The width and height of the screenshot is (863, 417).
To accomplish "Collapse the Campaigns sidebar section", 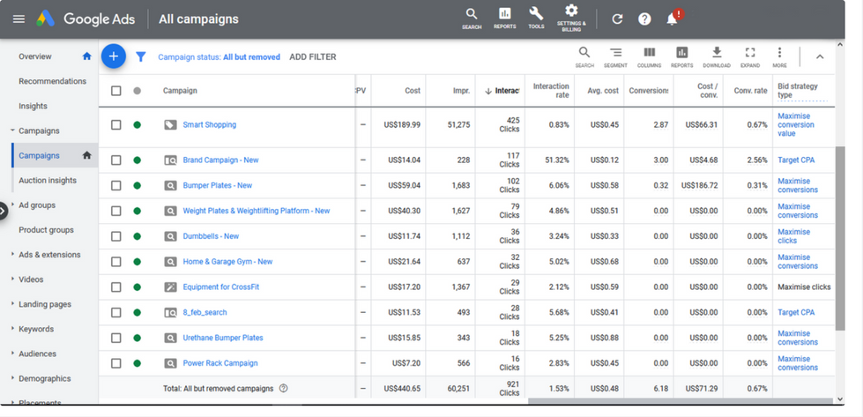I will click(12, 130).
